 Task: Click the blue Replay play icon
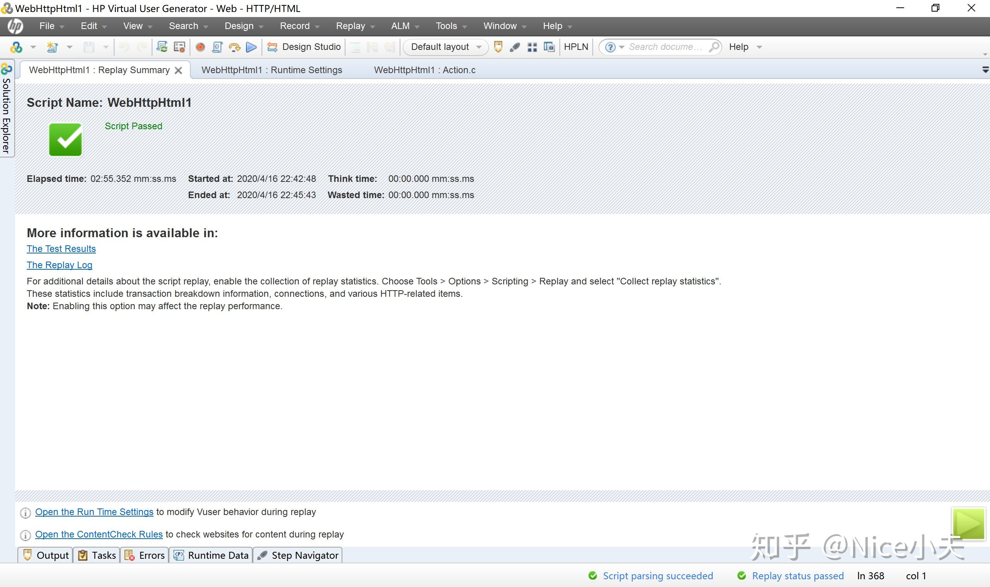[x=251, y=47]
